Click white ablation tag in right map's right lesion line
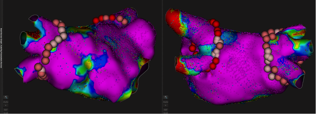 tap(268, 51)
